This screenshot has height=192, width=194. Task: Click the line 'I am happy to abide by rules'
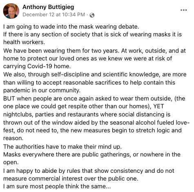coord(89,171)
